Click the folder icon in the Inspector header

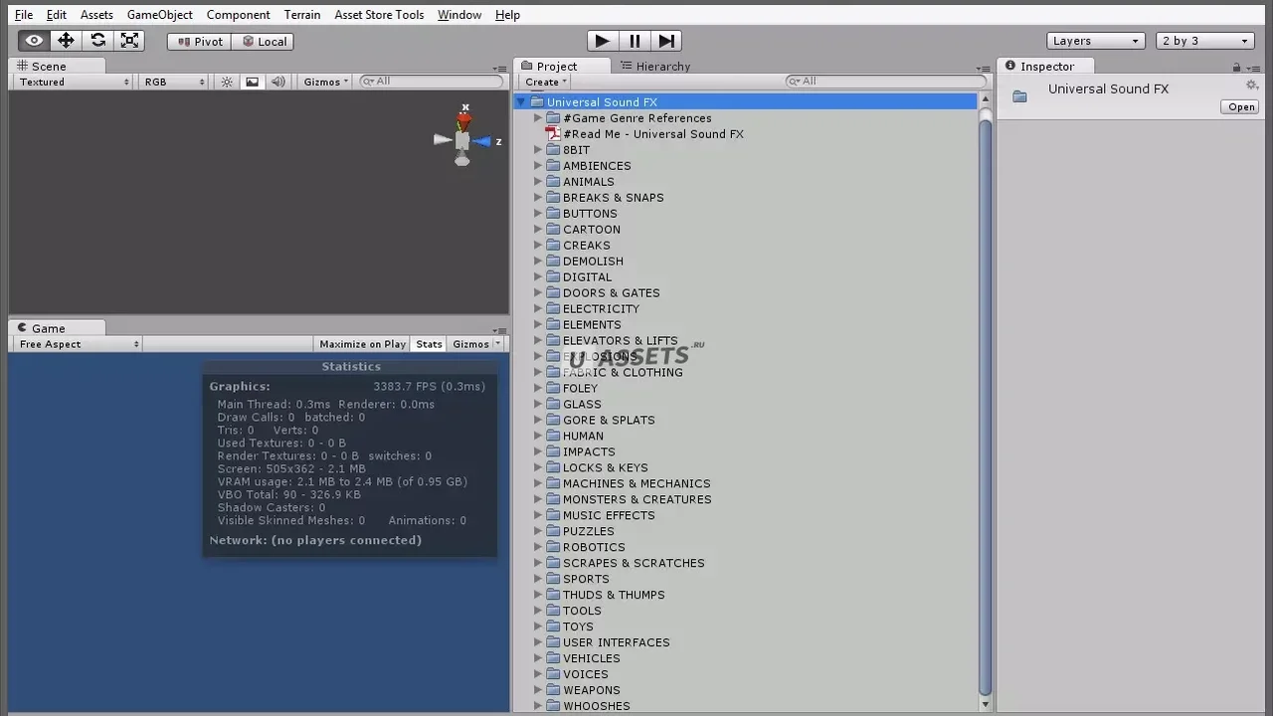coord(1019,96)
